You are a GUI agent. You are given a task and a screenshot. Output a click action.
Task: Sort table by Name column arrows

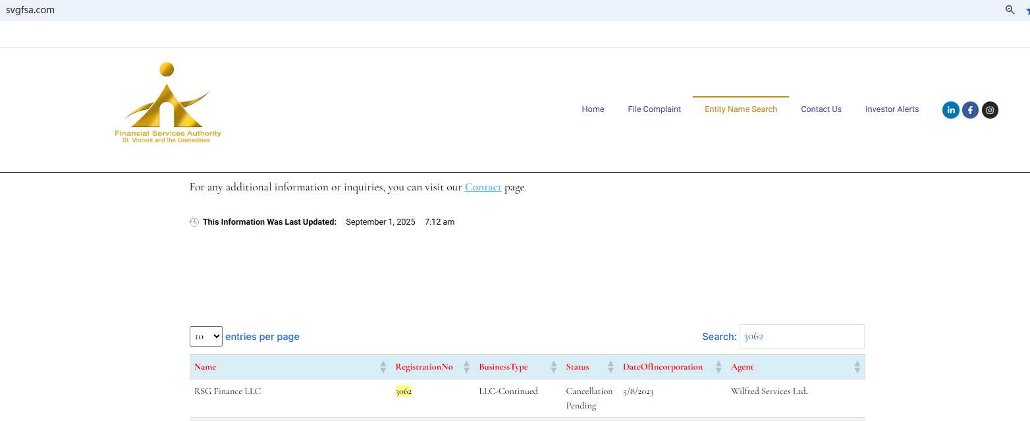(383, 367)
